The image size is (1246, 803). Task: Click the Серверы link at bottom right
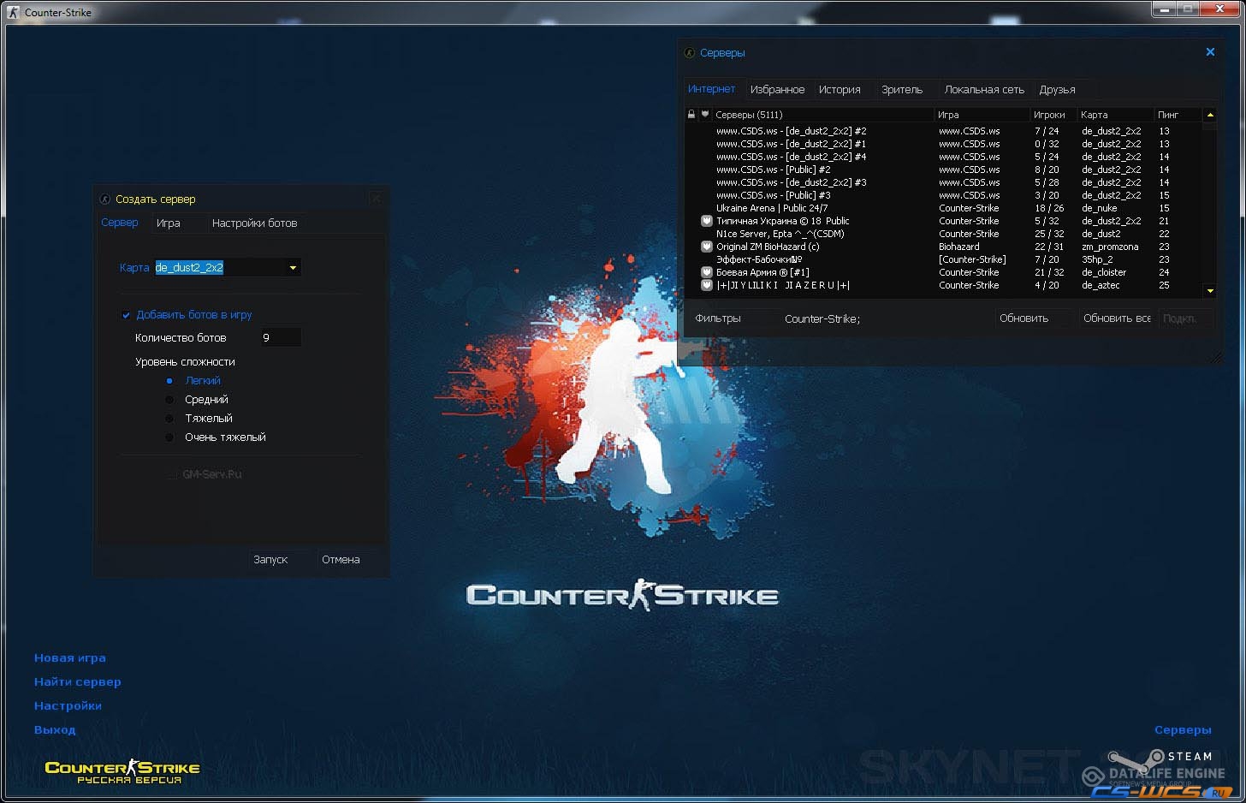point(1183,730)
